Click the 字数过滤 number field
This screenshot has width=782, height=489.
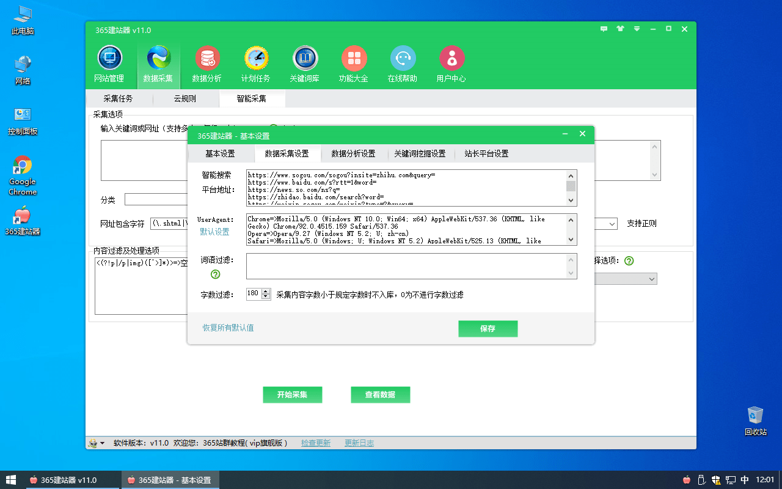tap(254, 294)
